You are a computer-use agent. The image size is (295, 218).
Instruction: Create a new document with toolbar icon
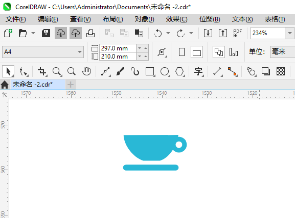coord(8,33)
